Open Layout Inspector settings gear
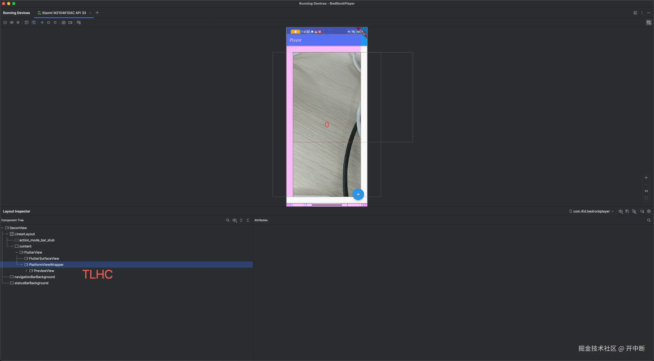This screenshot has height=361, width=654. 649,211
